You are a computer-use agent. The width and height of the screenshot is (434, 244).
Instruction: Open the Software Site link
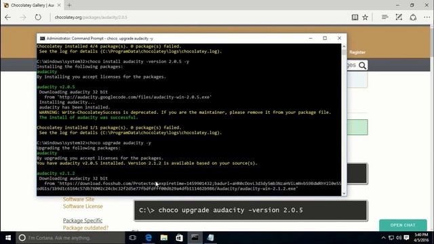click(x=79, y=199)
